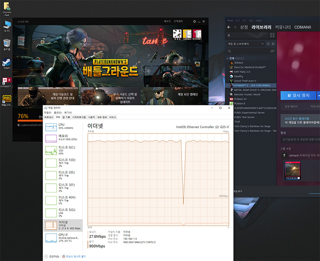Image resolution: width=320 pixels, height=261 pixels.
Task: Click the HITMAN trading card thumbnail in Steam
Action: [x=293, y=170]
